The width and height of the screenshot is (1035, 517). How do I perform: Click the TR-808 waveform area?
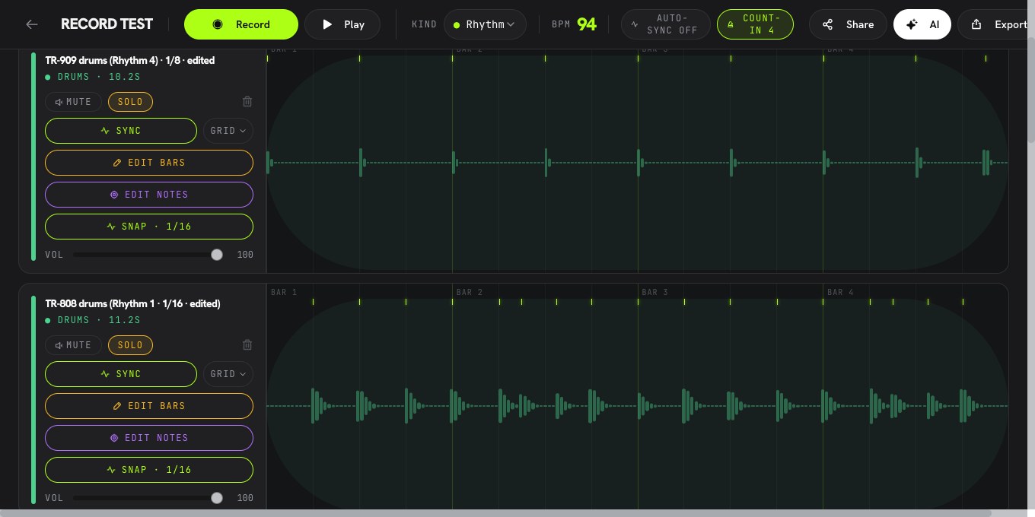[x=637, y=406]
